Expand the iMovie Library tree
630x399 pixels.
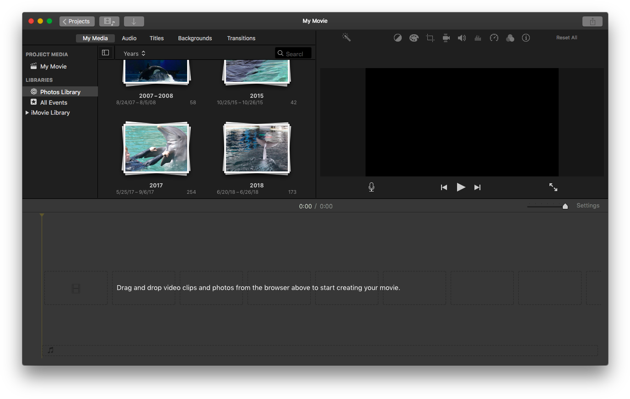[27, 112]
